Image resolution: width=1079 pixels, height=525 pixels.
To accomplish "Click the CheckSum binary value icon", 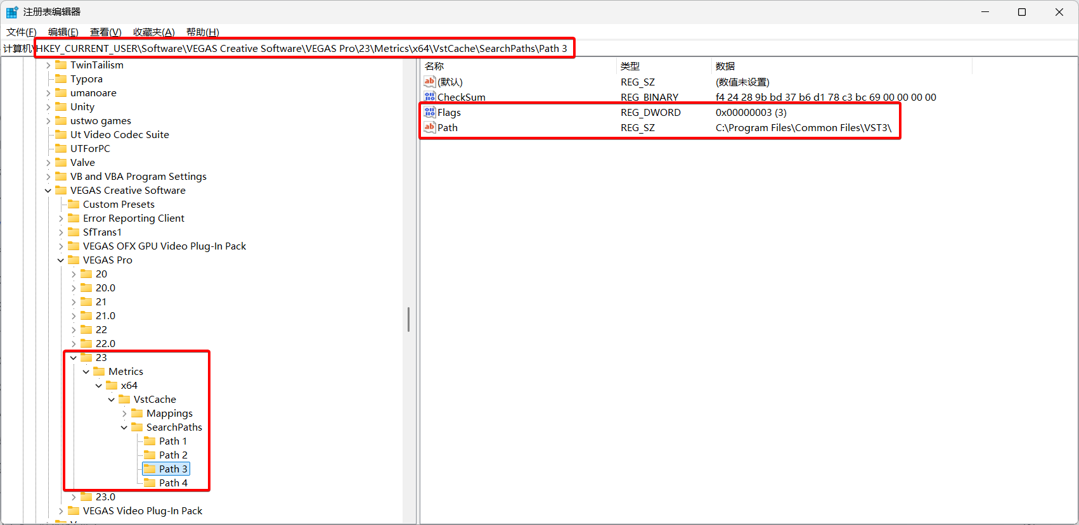I will pyautogui.click(x=430, y=97).
